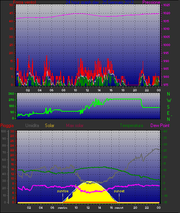Select the 'Pioggia' legend label

click(x=7, y=125)
